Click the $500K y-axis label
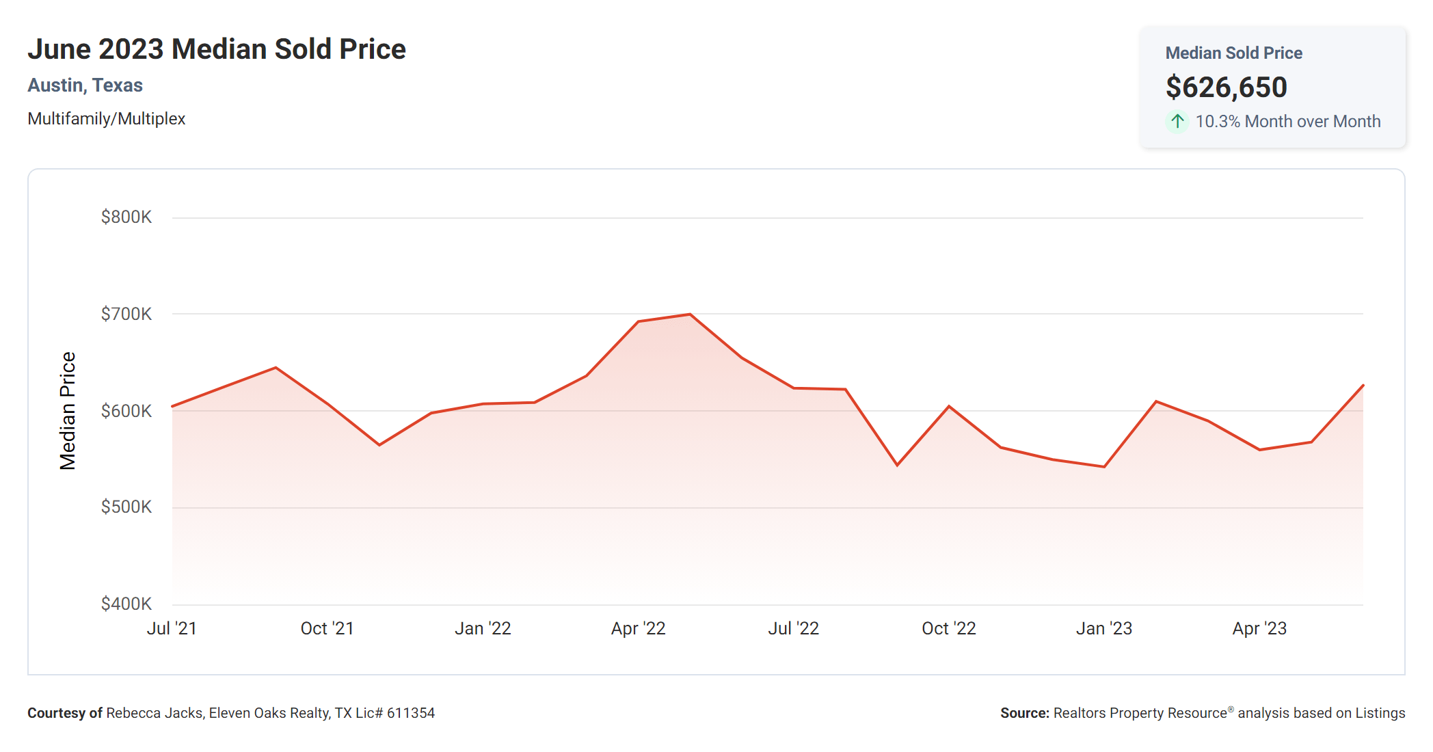 pos(126,507)
